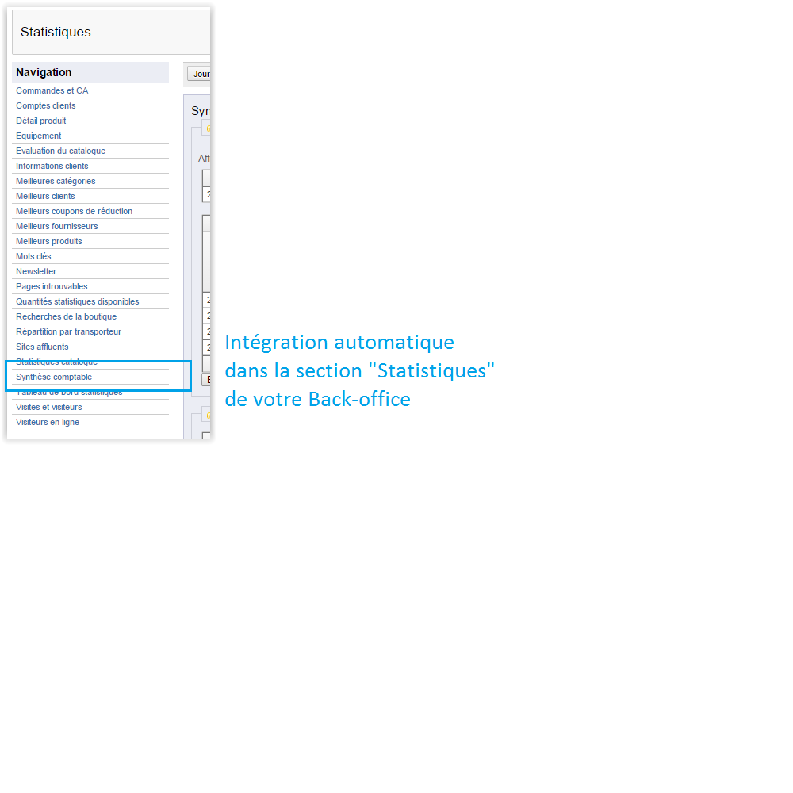The image size is (793, 793).
Task: Click Visites et visiteurs link
Action: 48,407
